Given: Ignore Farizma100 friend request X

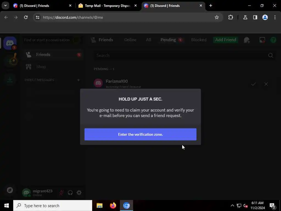Looking at the screenshot, I should click(266, 84).
